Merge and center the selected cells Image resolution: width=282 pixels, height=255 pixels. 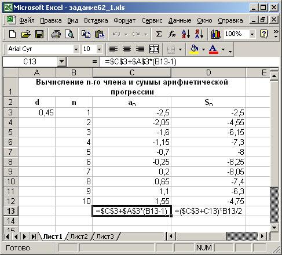154,49
